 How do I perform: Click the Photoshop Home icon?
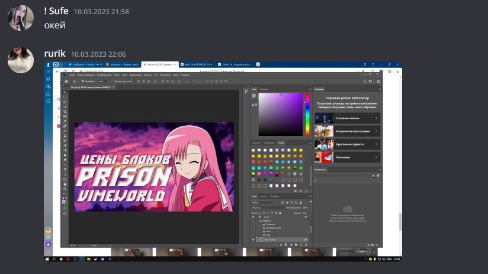tap(65, 81)
